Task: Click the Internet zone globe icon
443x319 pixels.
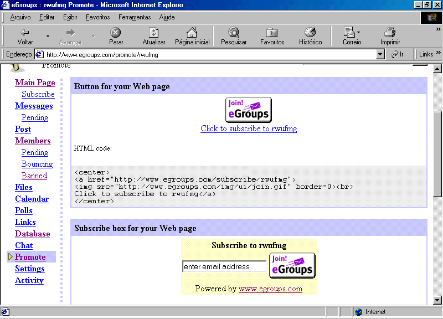Action: pyautogui.click(x=358, y=312)
